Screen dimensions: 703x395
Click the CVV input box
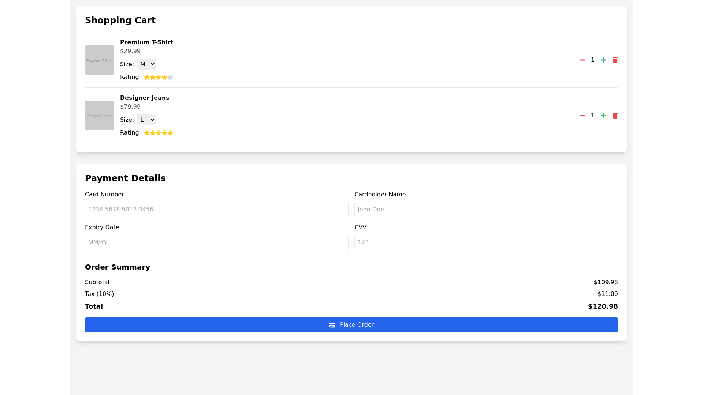coord(486,242)
